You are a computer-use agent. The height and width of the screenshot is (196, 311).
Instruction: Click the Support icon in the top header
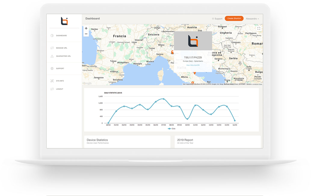(x=213, y=19)
